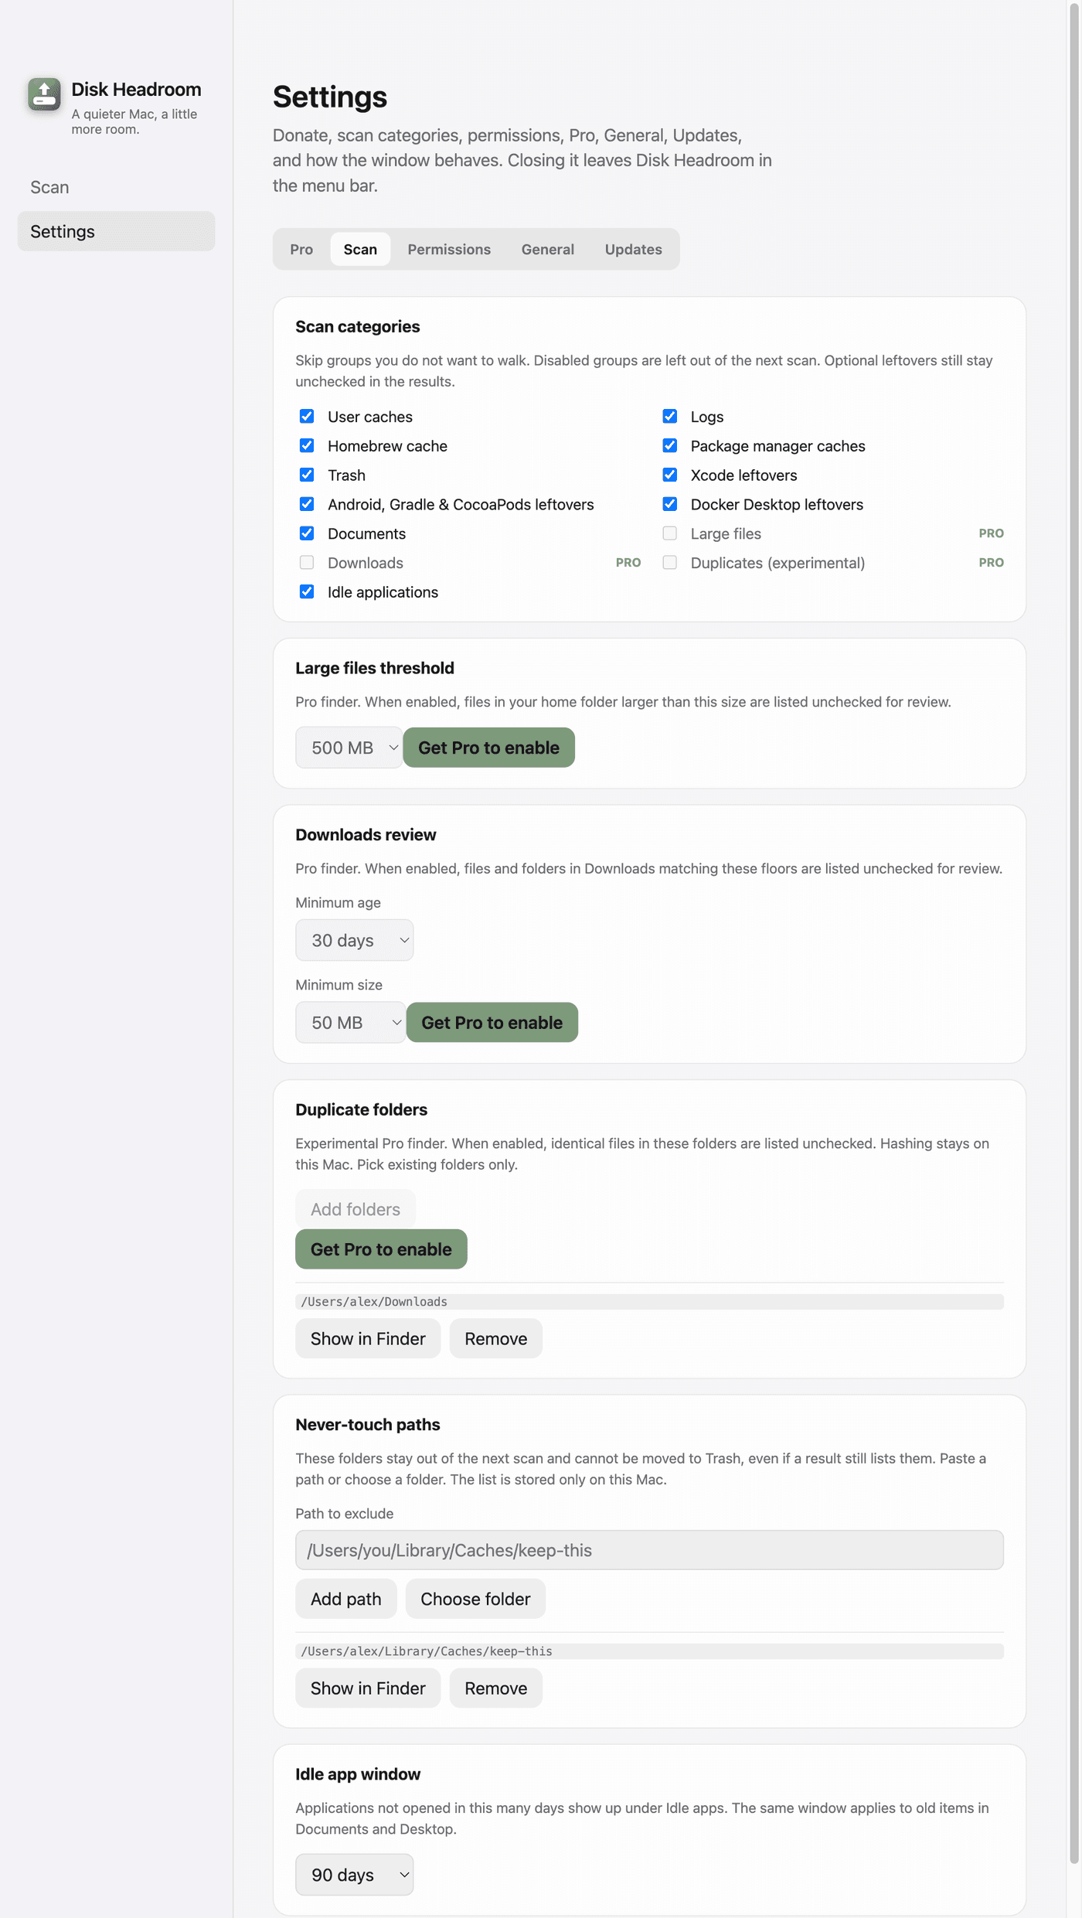The width and height of the screenshot is (1082, 1918).
Task: Show the keep-this cache path in Finder
Action: 368,1688
